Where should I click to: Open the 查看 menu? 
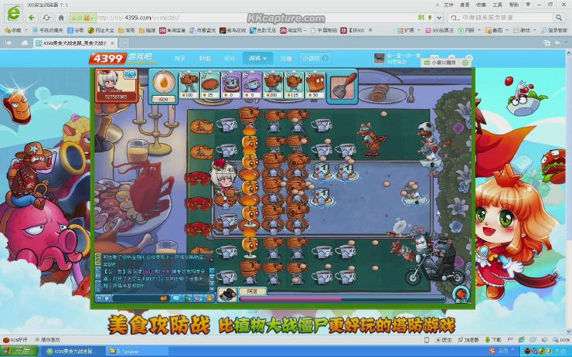coord(465,5)
